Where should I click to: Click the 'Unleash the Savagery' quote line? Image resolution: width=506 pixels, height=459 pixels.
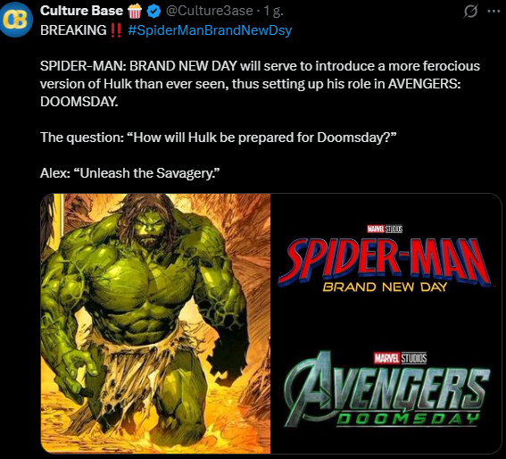(x=129, y=173)
